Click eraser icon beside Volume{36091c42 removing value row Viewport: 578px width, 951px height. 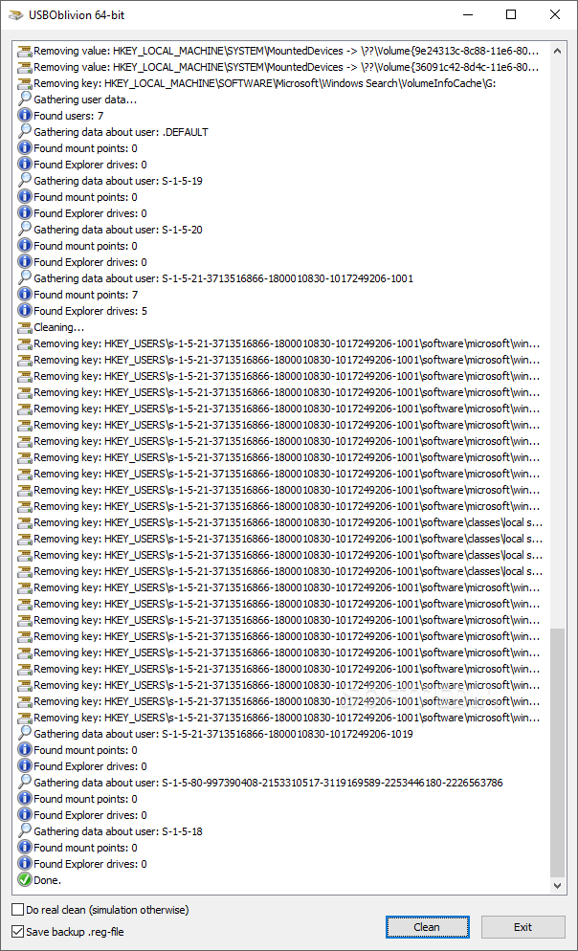pos(25,67)
